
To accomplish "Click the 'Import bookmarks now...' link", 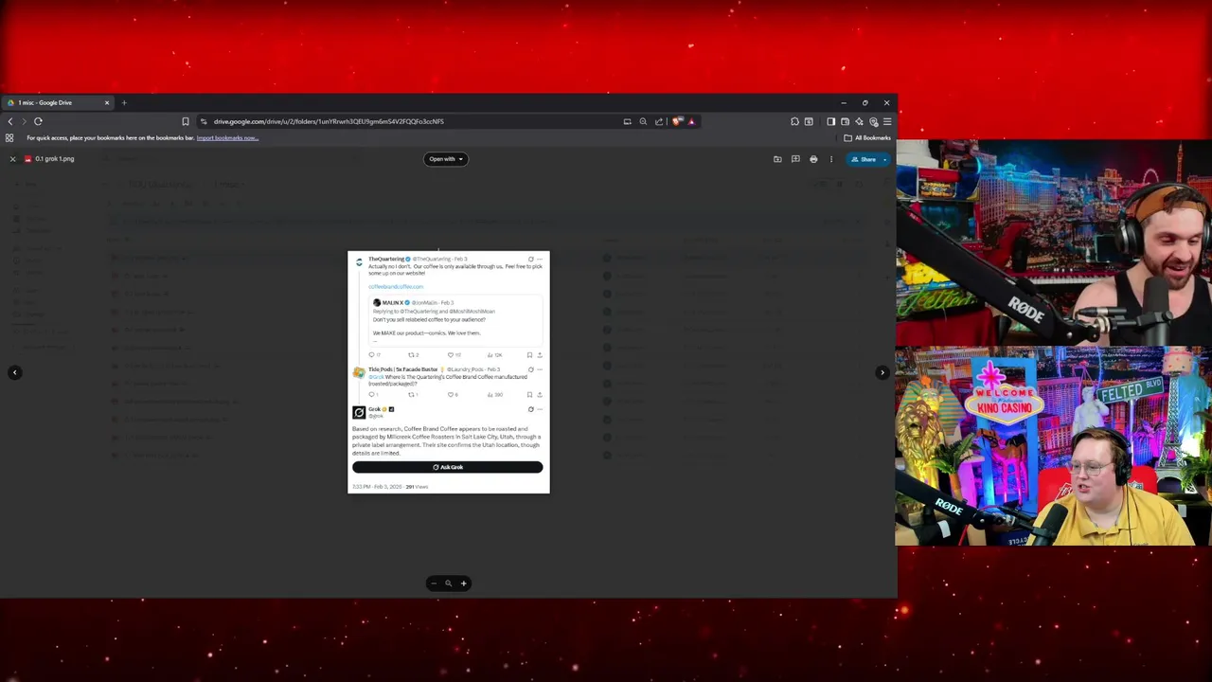I will click(227, 138).
